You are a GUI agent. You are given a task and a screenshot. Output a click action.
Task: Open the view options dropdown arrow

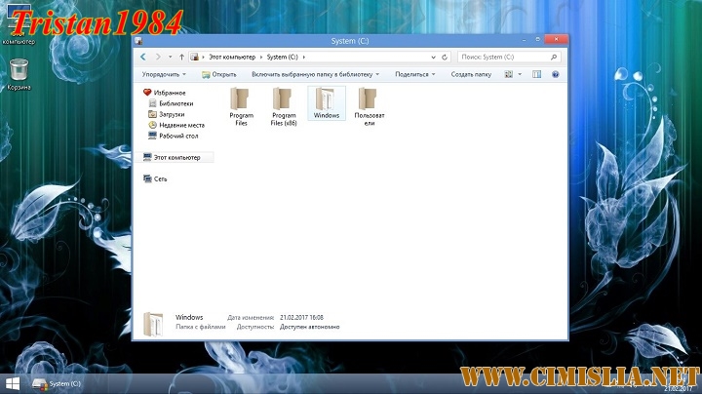[x=520, y=74]
